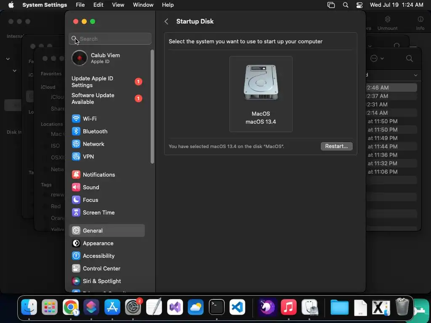Open the Help menu

168,5
